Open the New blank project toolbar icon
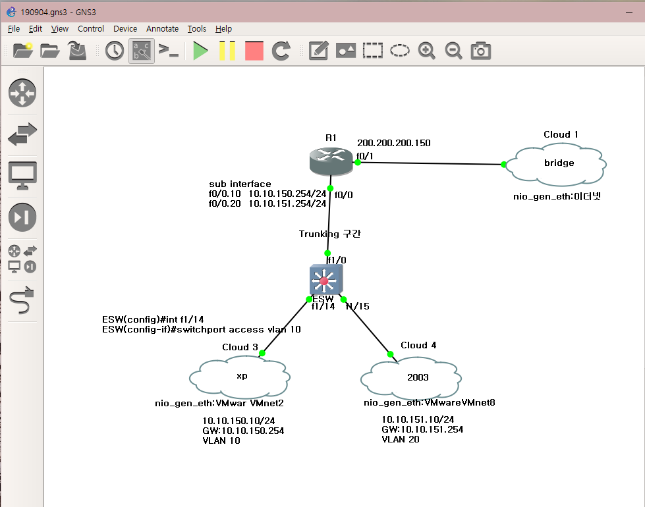 coord(22,51)
